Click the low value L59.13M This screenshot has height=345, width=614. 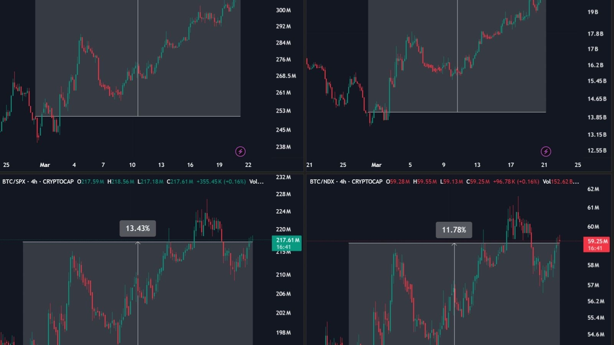point(452,182)
